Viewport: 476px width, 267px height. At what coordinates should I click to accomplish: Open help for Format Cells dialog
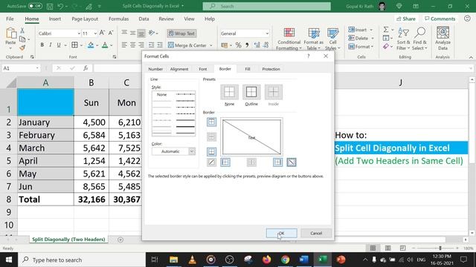308,56
